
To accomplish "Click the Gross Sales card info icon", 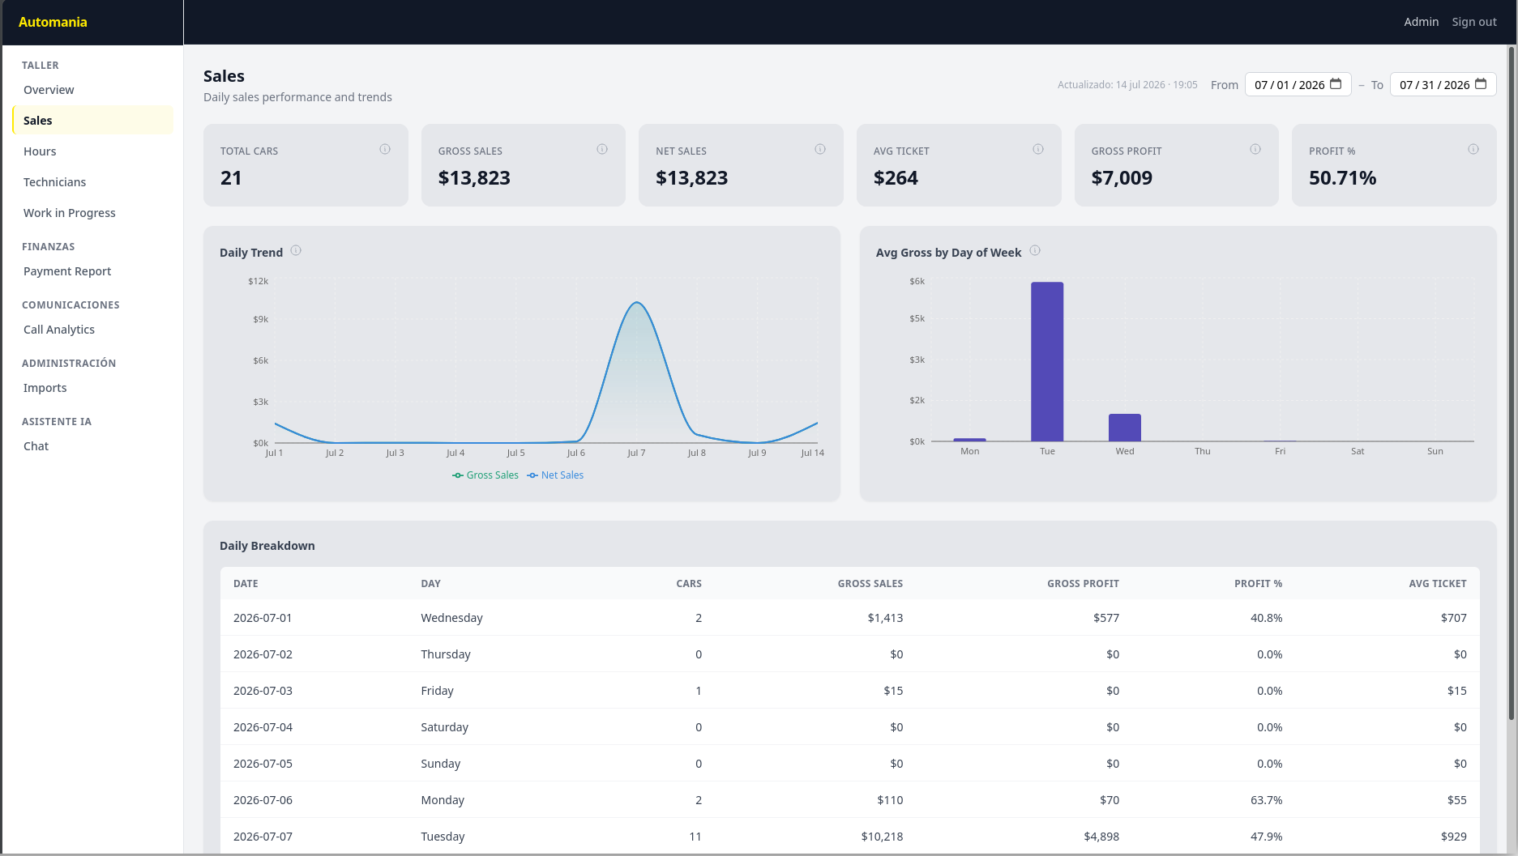I will [x=602, y=149].
